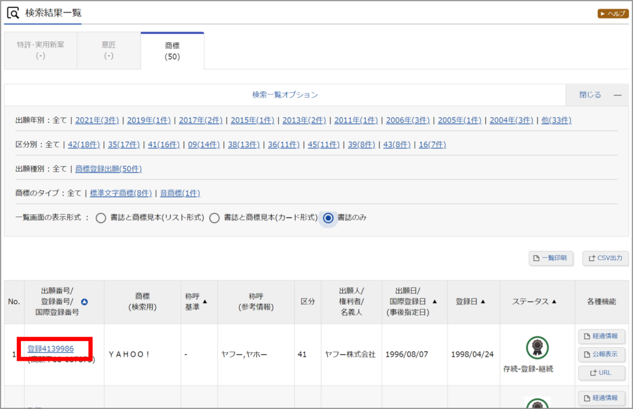Image resolution: width=633 pixels, height=409 pixels.
Task: Filter by class 38(13件)
Action: (244, 145)
